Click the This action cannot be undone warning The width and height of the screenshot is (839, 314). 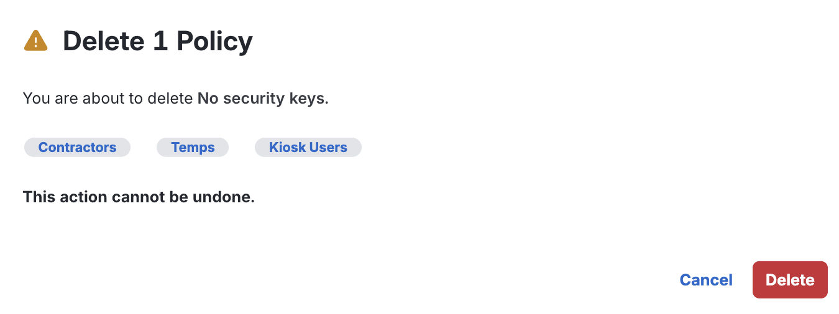tap(139, 197)
